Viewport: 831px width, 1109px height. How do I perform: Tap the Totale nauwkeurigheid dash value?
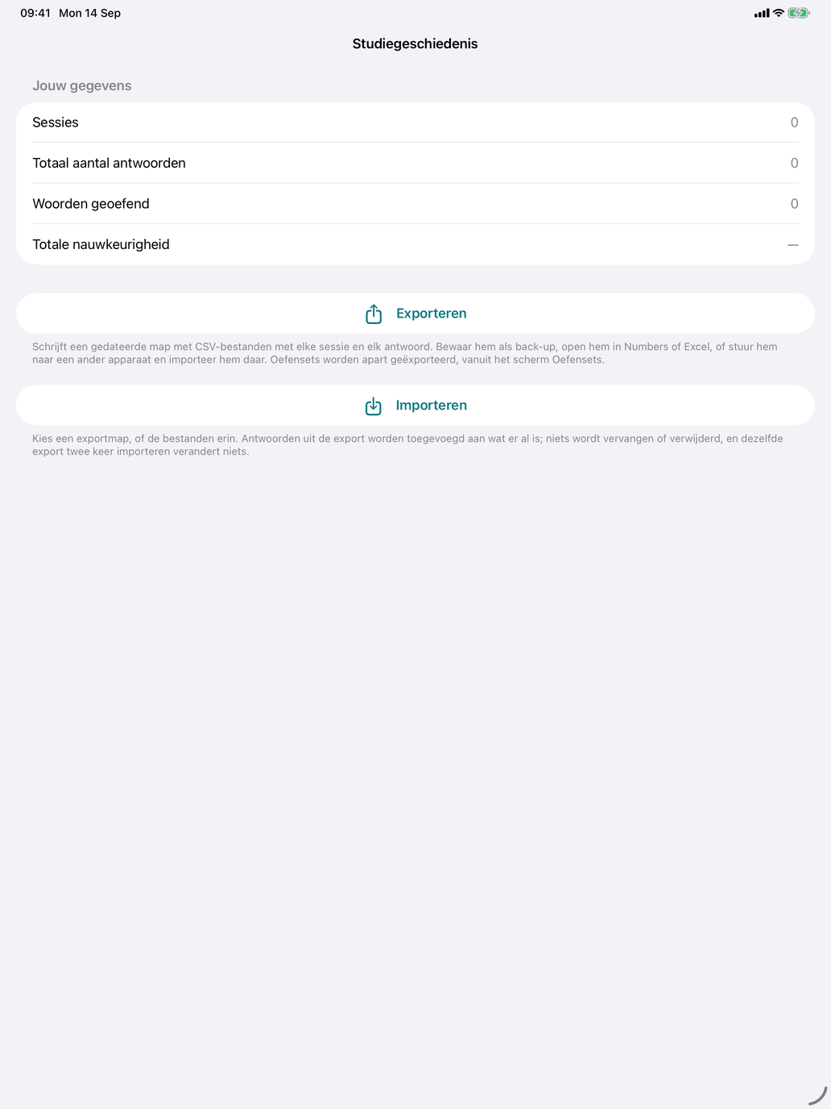pyautogui.click(x=793, y=244)
